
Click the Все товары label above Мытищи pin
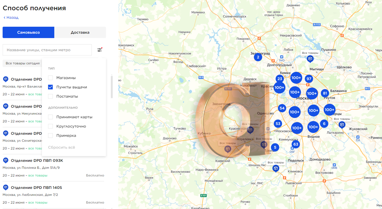coord(310,53)
